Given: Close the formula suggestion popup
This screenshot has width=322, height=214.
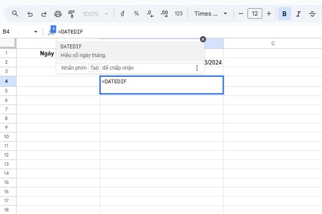Looking at the screenshot, I should [203, 39].
